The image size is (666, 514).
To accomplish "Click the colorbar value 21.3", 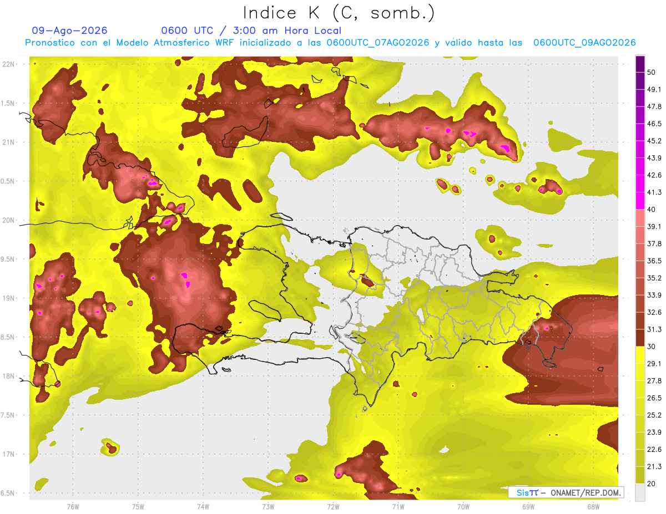I will (x=654, y=467).
